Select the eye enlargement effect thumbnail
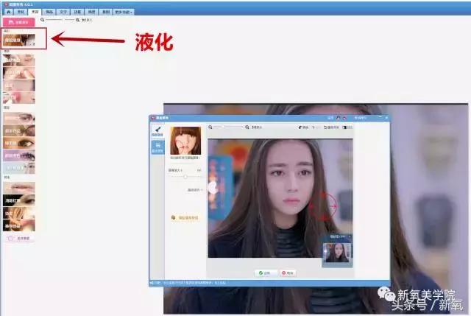 click(x=18, y=118)
